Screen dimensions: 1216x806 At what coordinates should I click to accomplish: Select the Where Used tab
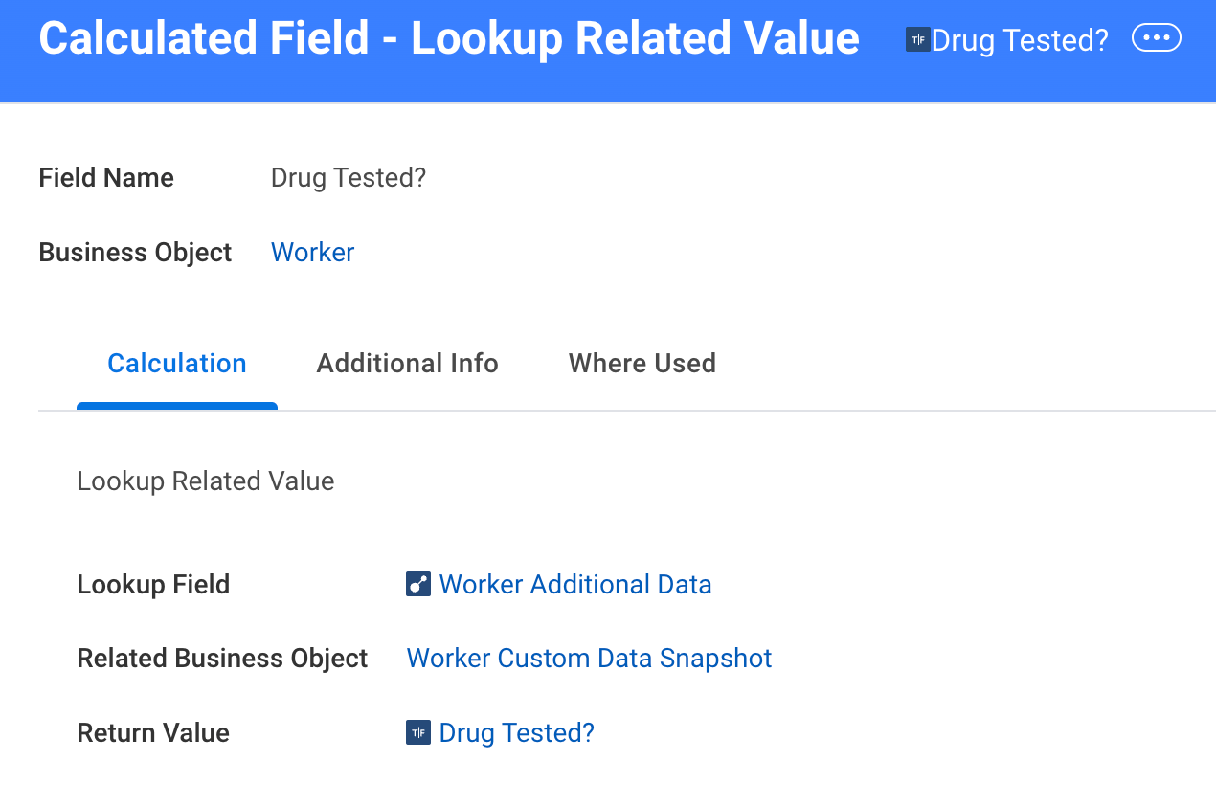642,364
